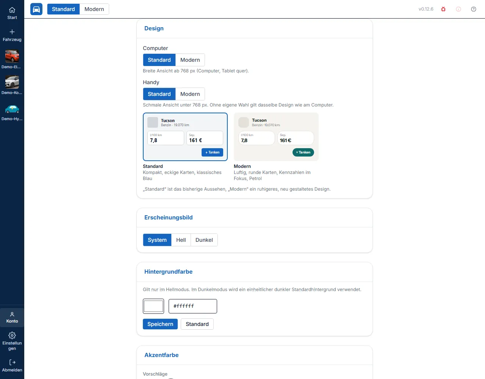
Task: Open the Konto account page
Action: coord(12,317)
